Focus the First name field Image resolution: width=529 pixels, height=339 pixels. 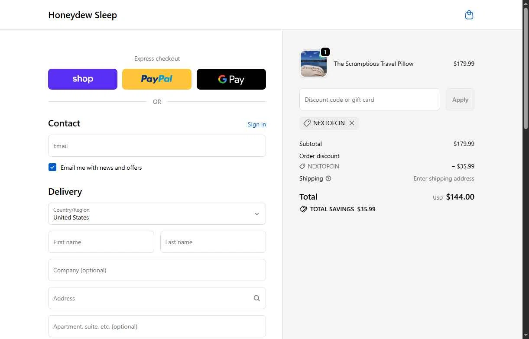coord(101,242)
